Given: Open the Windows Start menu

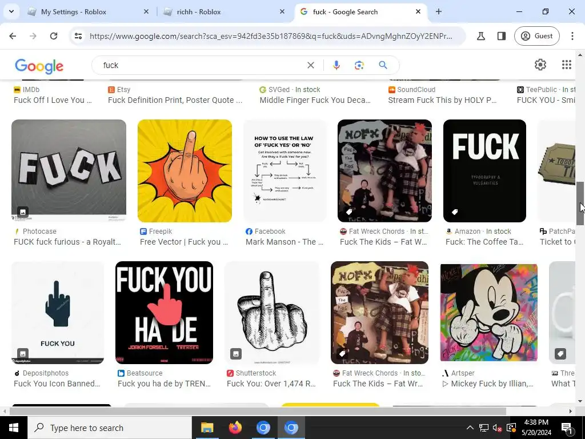Looking at the screenshot, I should tap(14, 428).
